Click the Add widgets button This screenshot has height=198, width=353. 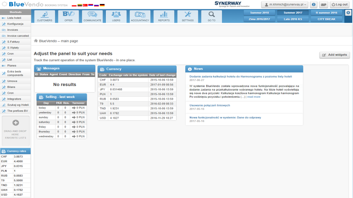click(x=334, y=55)
